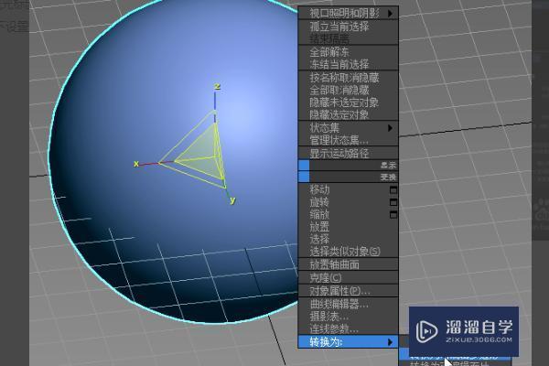549x366 pixels.
Task: Open Rotate transform settings box icon
Action: tap(393, 202)
